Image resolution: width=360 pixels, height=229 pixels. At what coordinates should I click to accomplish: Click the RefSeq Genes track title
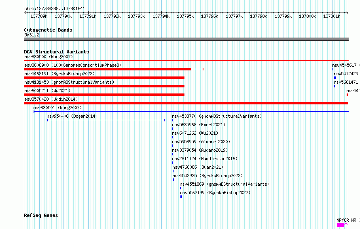click(x=41, y=215)
